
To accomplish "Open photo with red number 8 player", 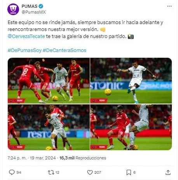I will click(x=49, y=81).
